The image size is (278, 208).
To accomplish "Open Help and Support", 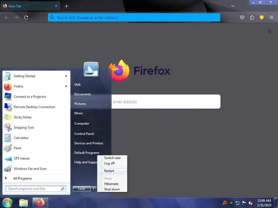I will pos(86,162).
